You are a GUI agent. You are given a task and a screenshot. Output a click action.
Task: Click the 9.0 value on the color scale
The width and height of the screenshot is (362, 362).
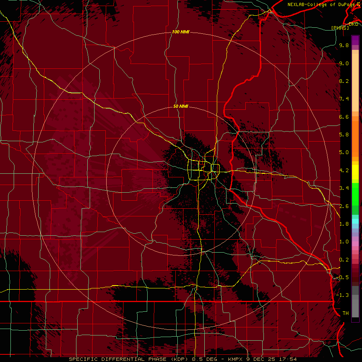click(x=344, y=63)
